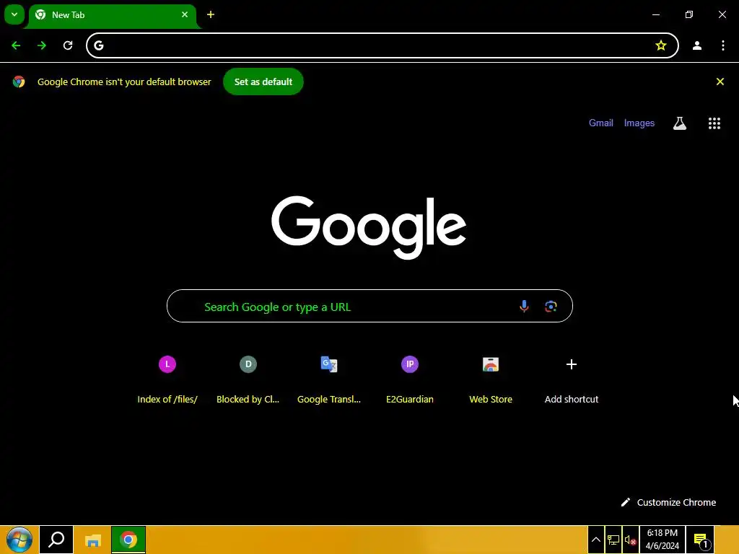739x554 pixels.
Task: Click the Search Google or type a URL box
Action: click(369, 306)
